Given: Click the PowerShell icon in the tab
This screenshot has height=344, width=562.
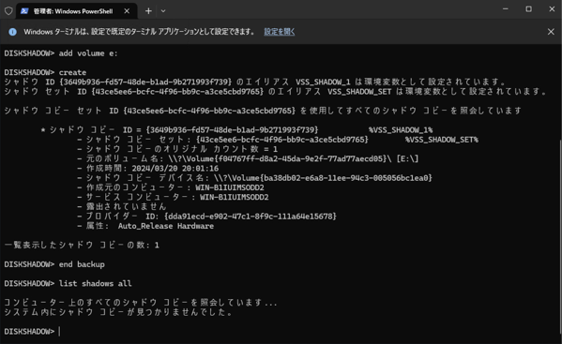Looking at the screenshot, I should click(x=24, y=11).
